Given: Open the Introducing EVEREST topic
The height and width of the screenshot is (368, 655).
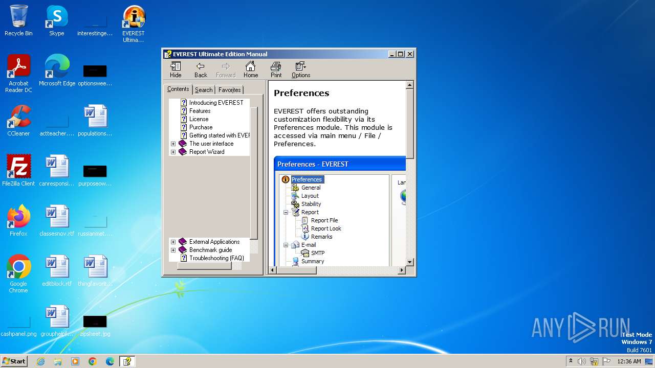Looking at the screenshot, I should pos(216,103).
